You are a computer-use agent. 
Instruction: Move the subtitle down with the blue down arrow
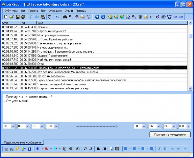click(103, 17)
